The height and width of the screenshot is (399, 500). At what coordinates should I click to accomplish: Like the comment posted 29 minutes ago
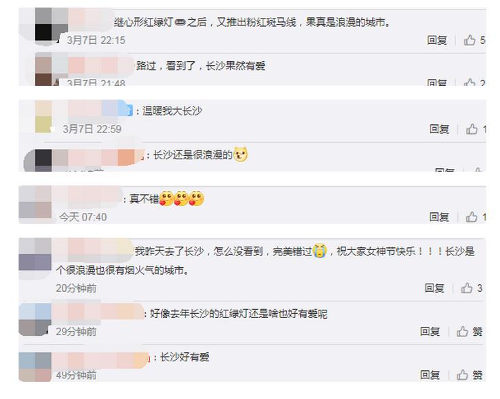point(469,332)
